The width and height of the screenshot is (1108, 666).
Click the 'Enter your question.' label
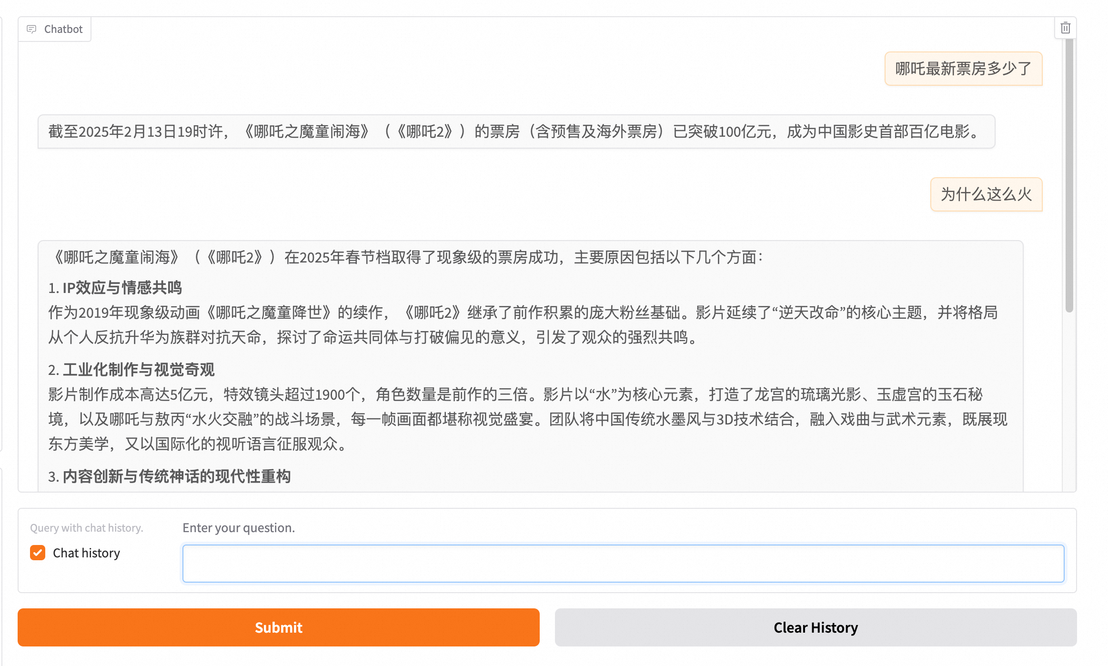point(239,528)
